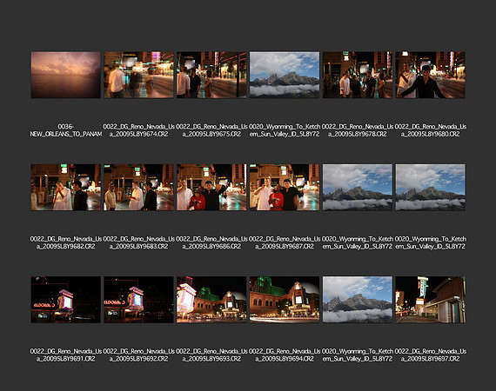Select the Reno thumbnail 5L8Y9682
The width and height of the screenshot is (496, 391).
pos(66,188)
